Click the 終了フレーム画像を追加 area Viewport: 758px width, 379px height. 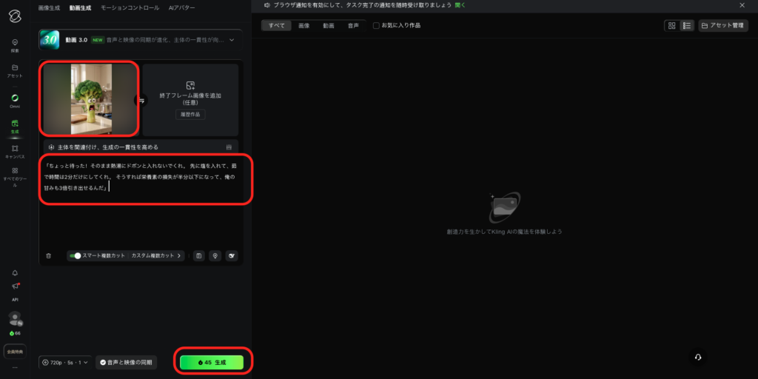click(190, 100)
